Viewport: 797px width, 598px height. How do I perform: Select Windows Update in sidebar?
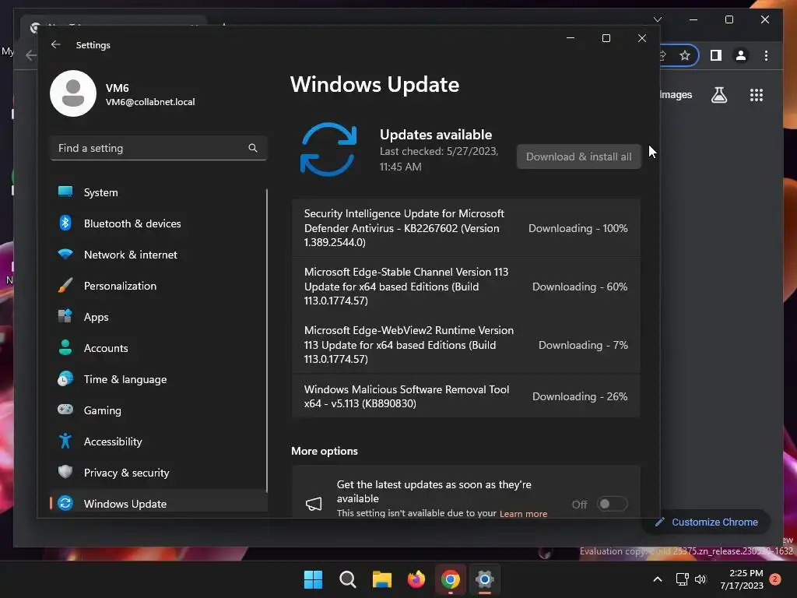click(158, 504)
